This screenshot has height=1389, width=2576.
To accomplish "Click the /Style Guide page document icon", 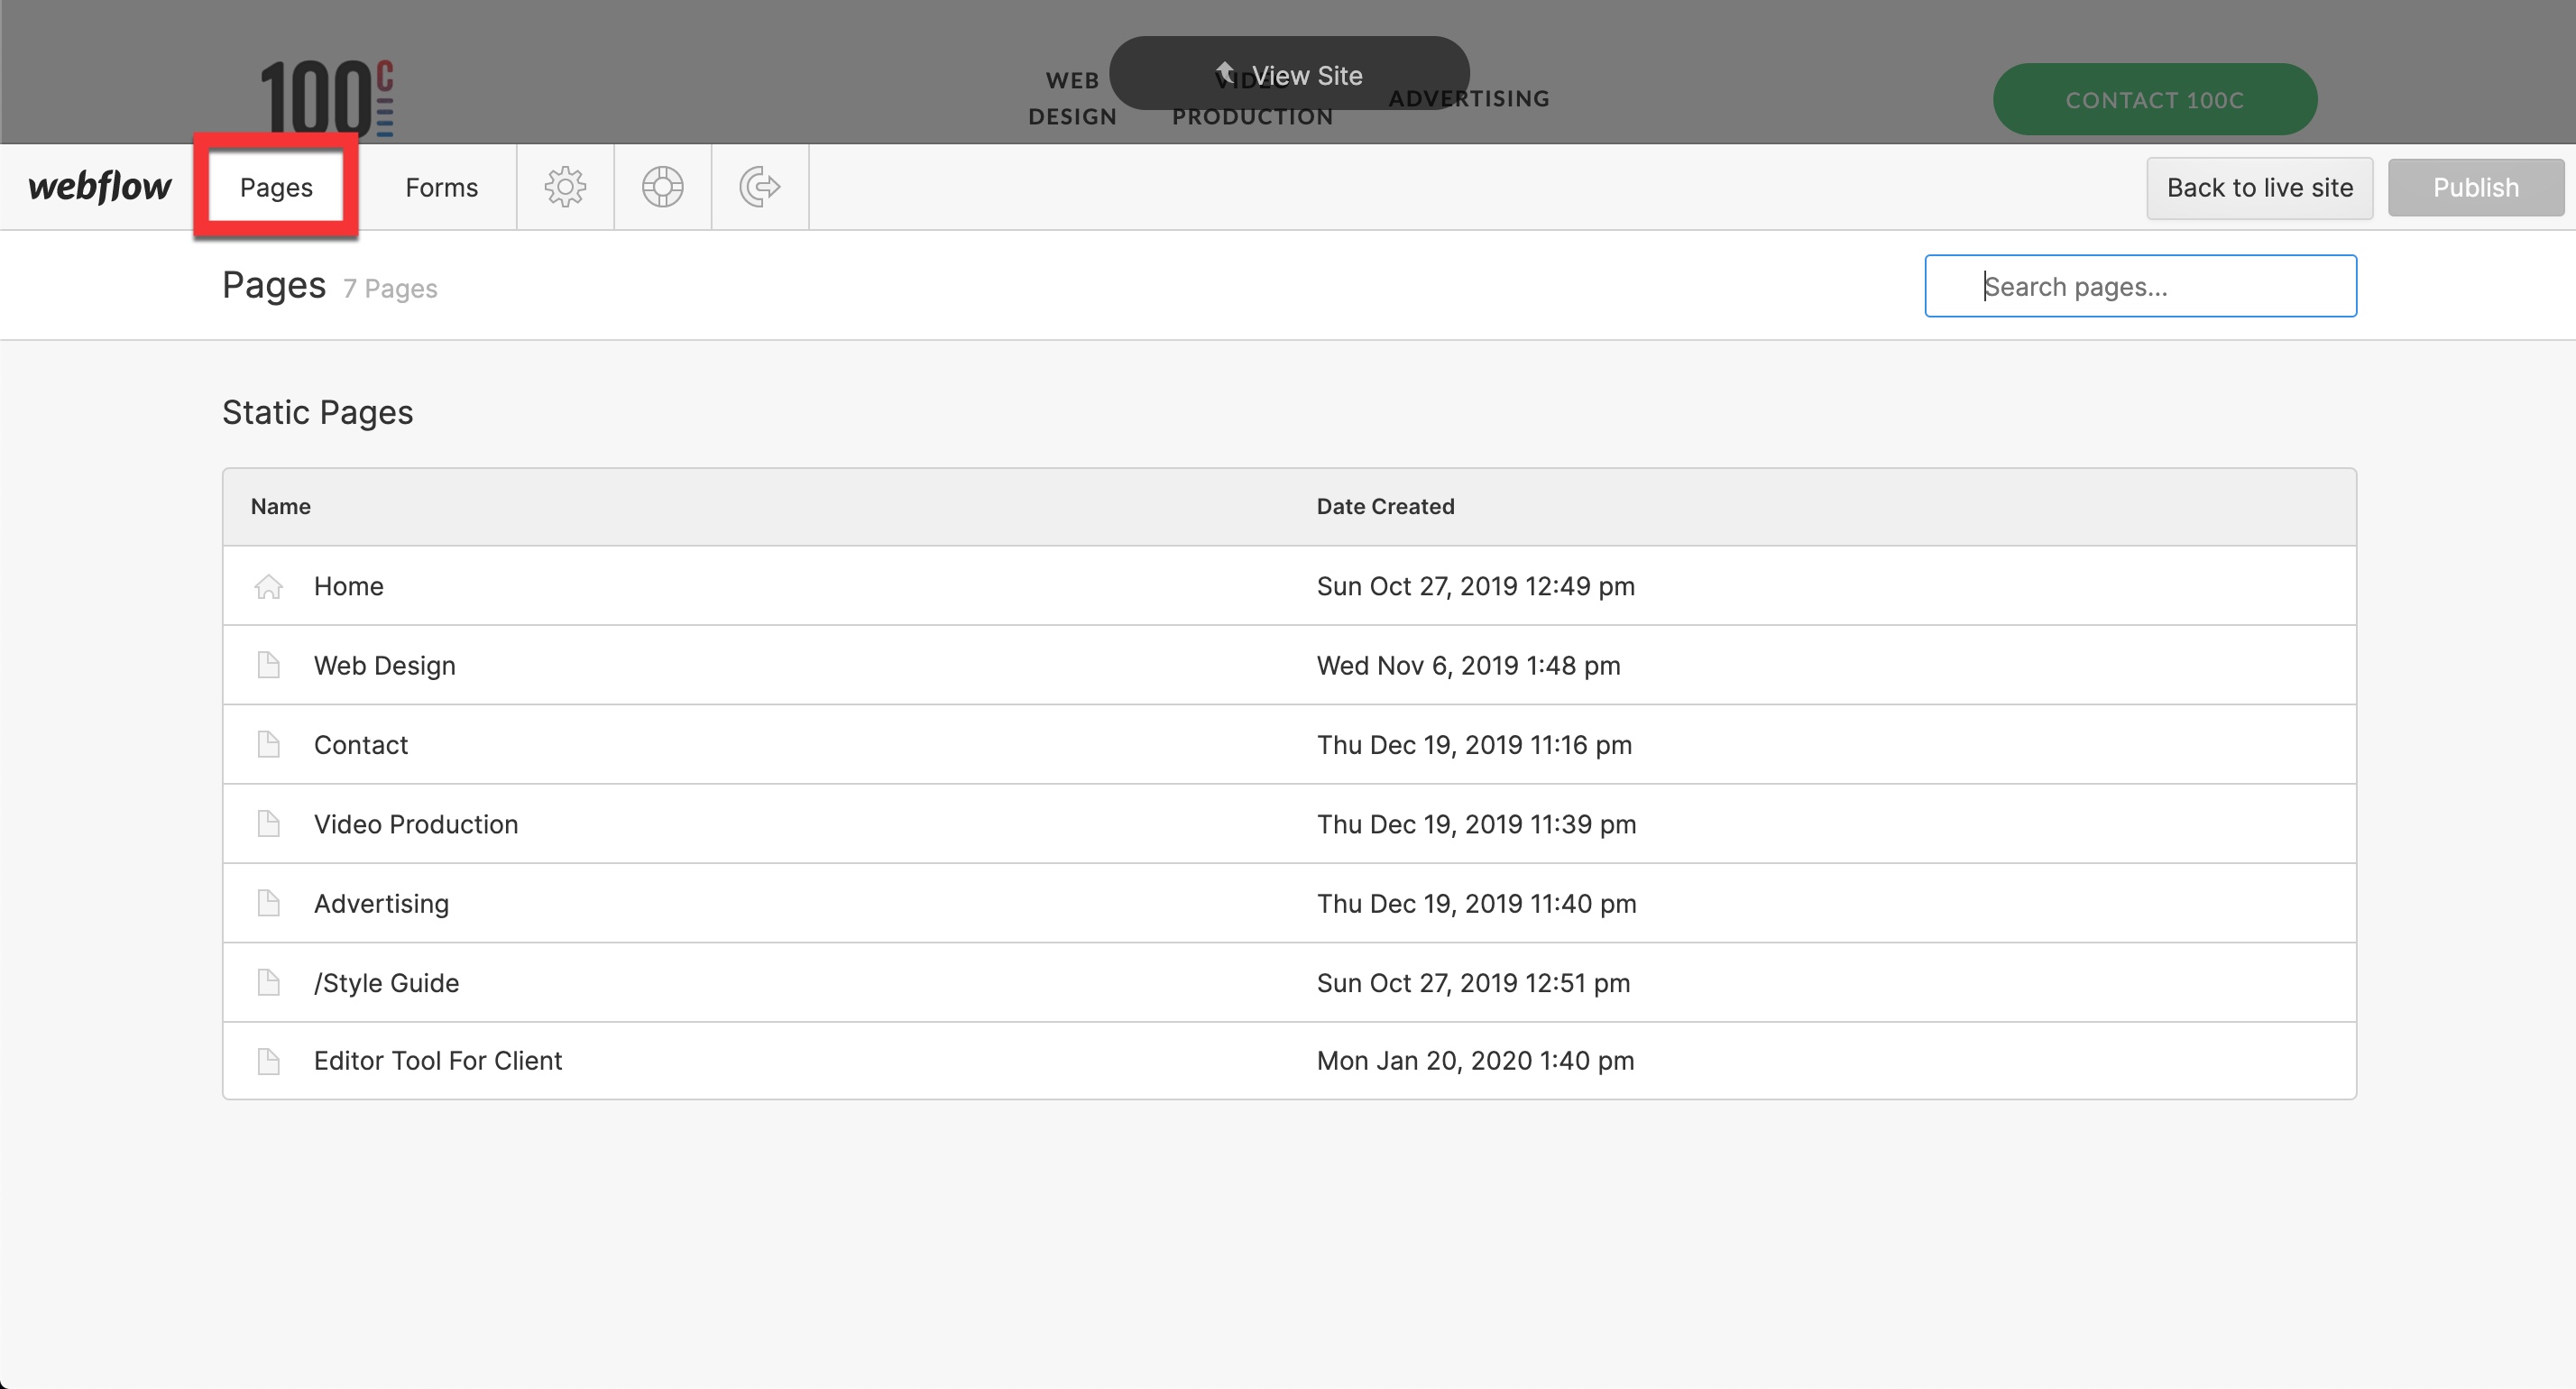I will [268, 982].
